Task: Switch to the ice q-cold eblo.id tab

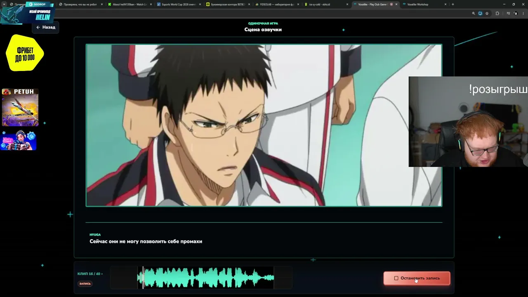Action: tap(326, 5)
